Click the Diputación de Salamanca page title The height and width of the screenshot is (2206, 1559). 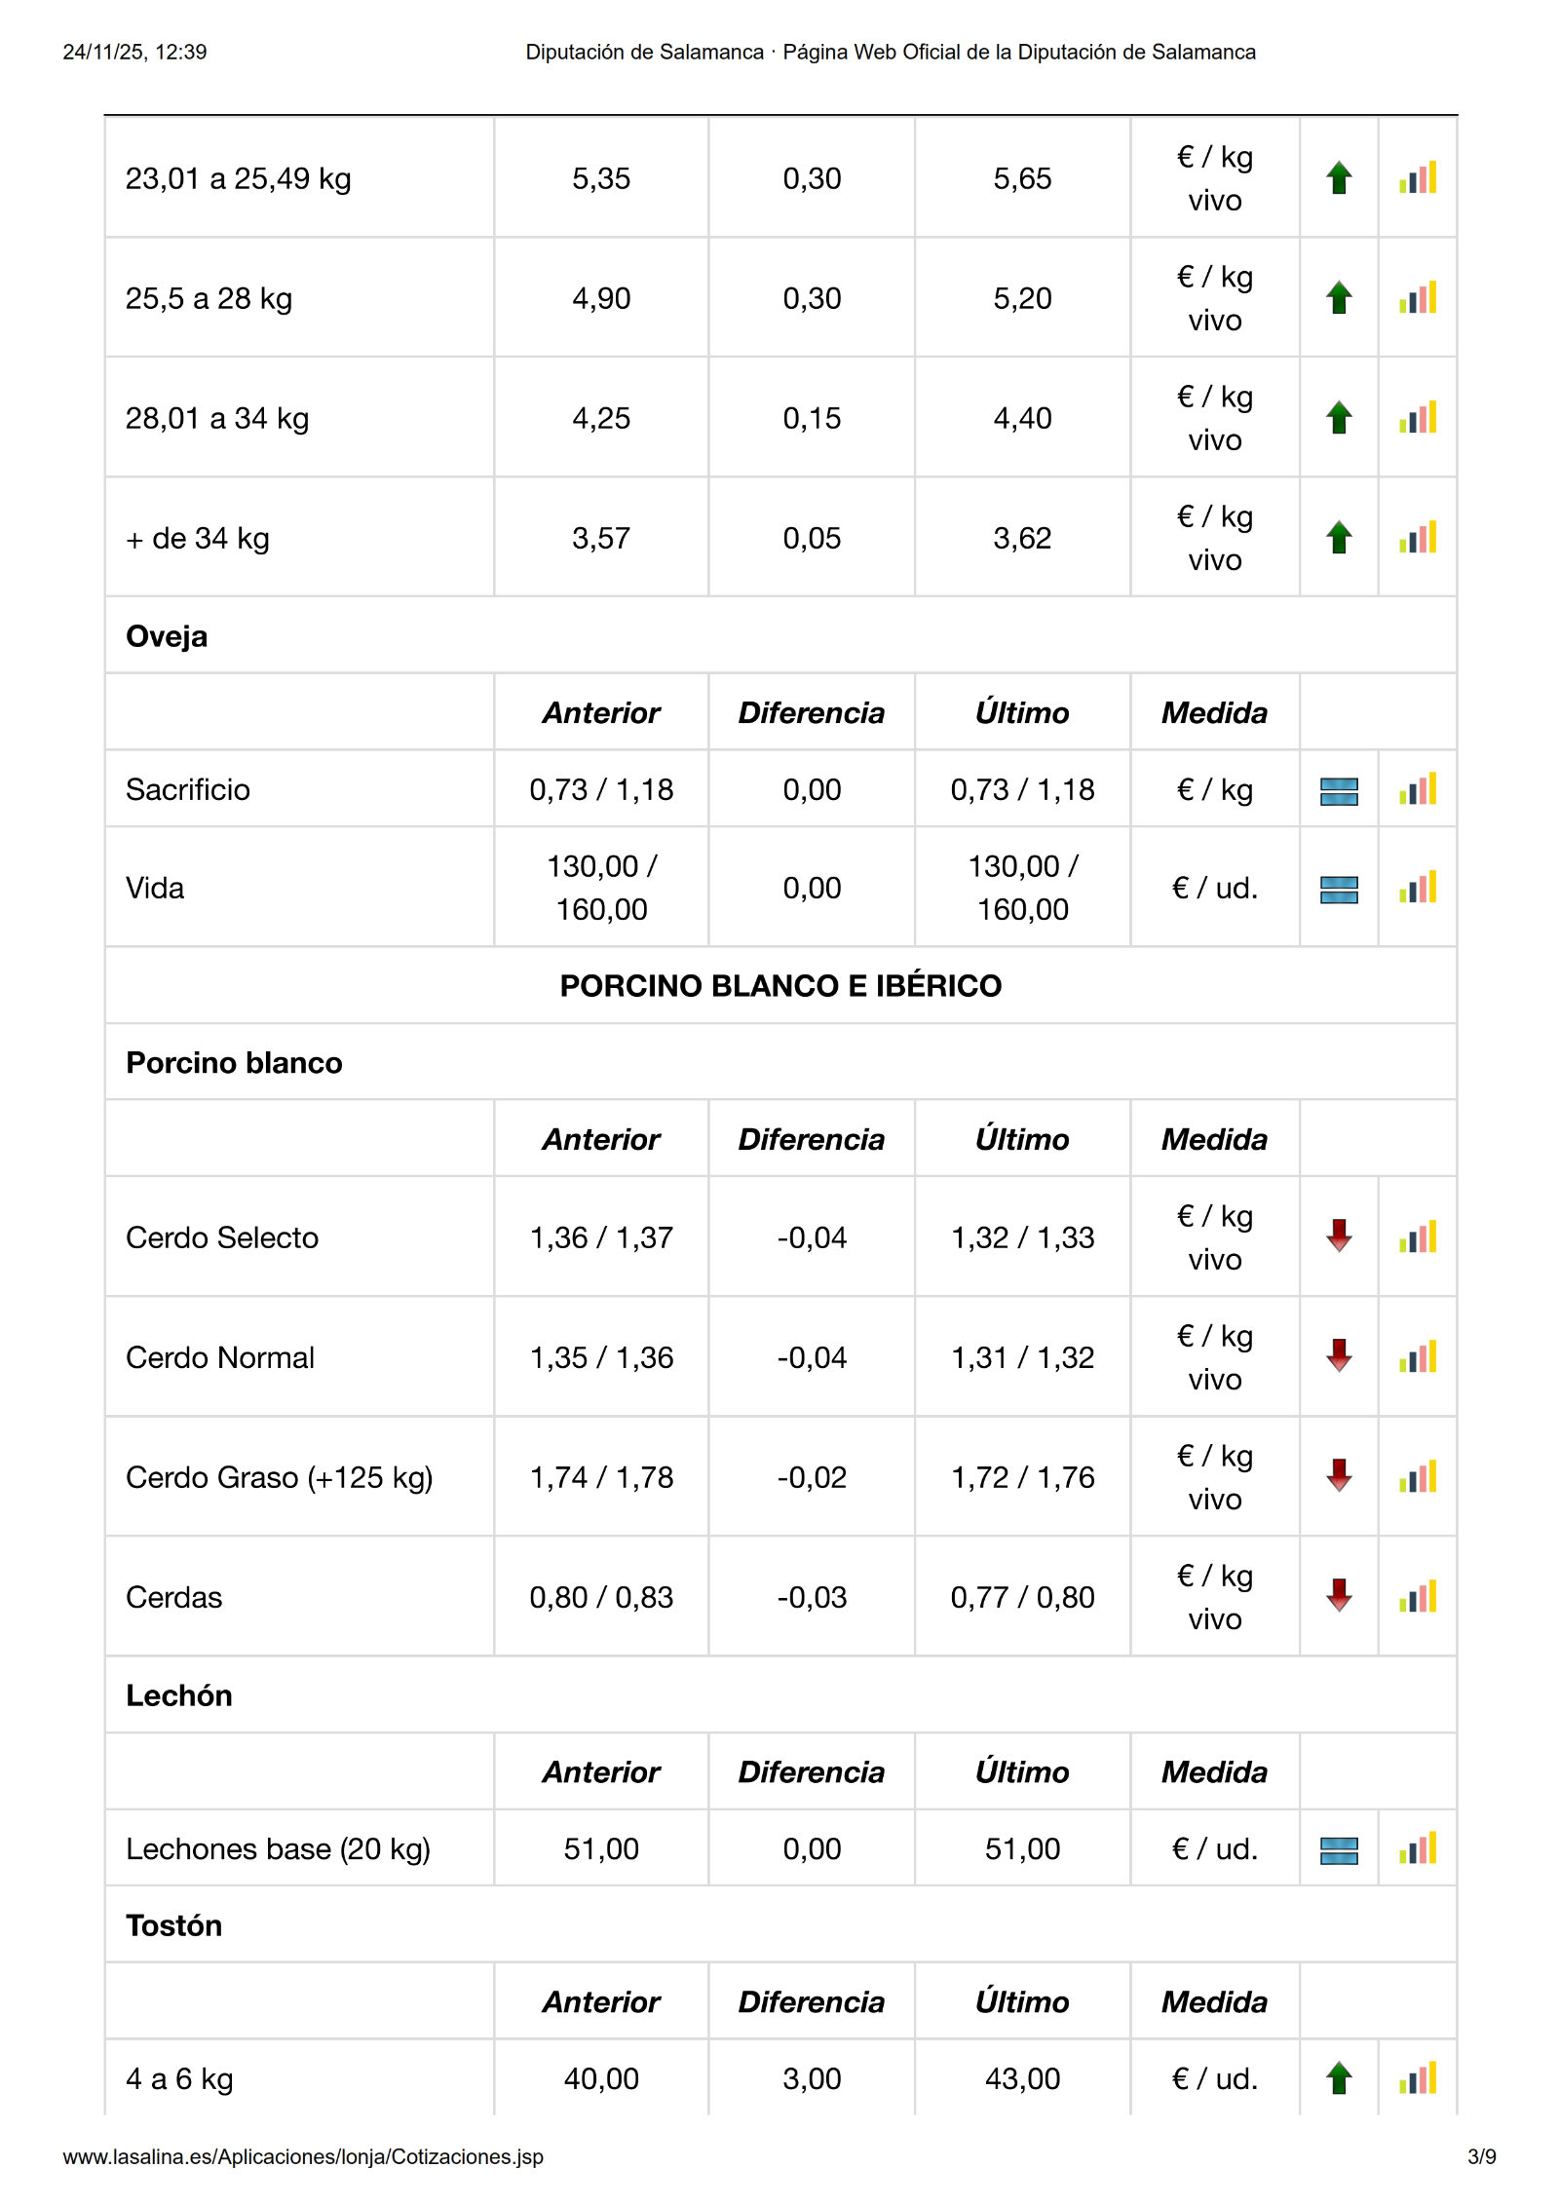click(x=890, y=52)
